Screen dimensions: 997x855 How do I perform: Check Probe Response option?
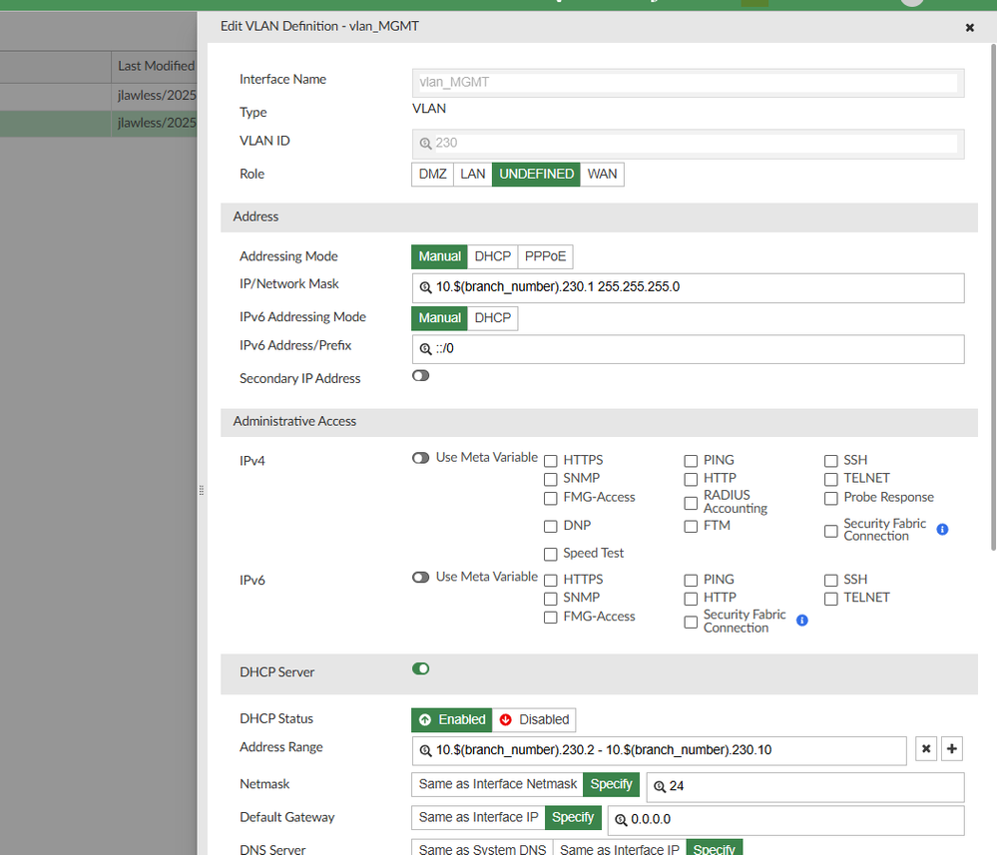(x=831, y=499)
